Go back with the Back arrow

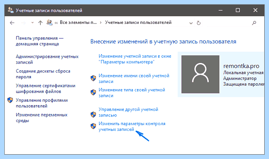pos(12,23)
